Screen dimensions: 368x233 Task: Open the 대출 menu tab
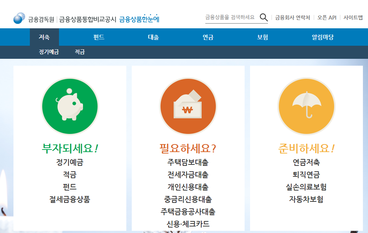154,37
